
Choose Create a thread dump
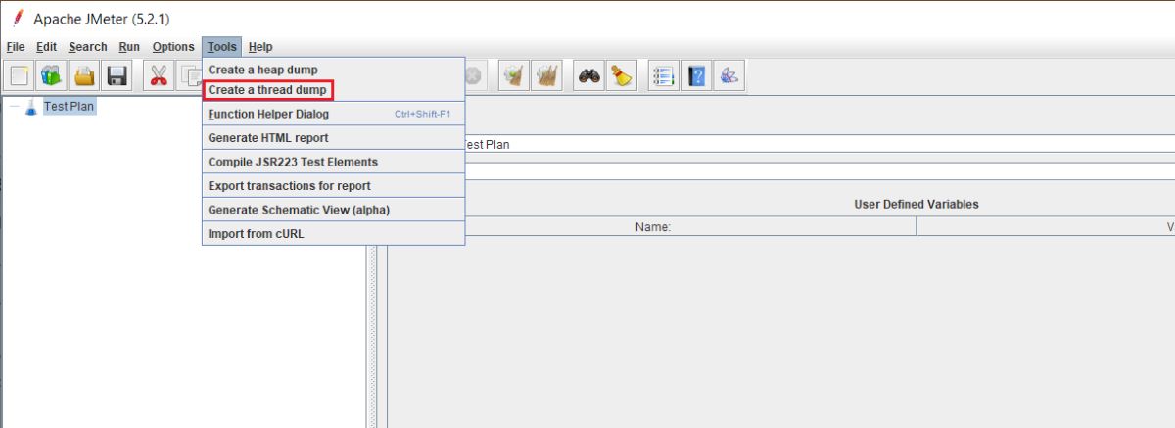tap(333, 90)
